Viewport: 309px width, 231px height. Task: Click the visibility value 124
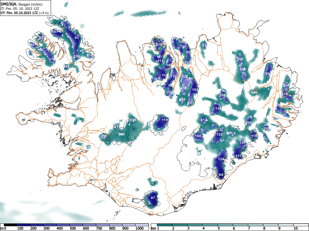click(221, 159)
